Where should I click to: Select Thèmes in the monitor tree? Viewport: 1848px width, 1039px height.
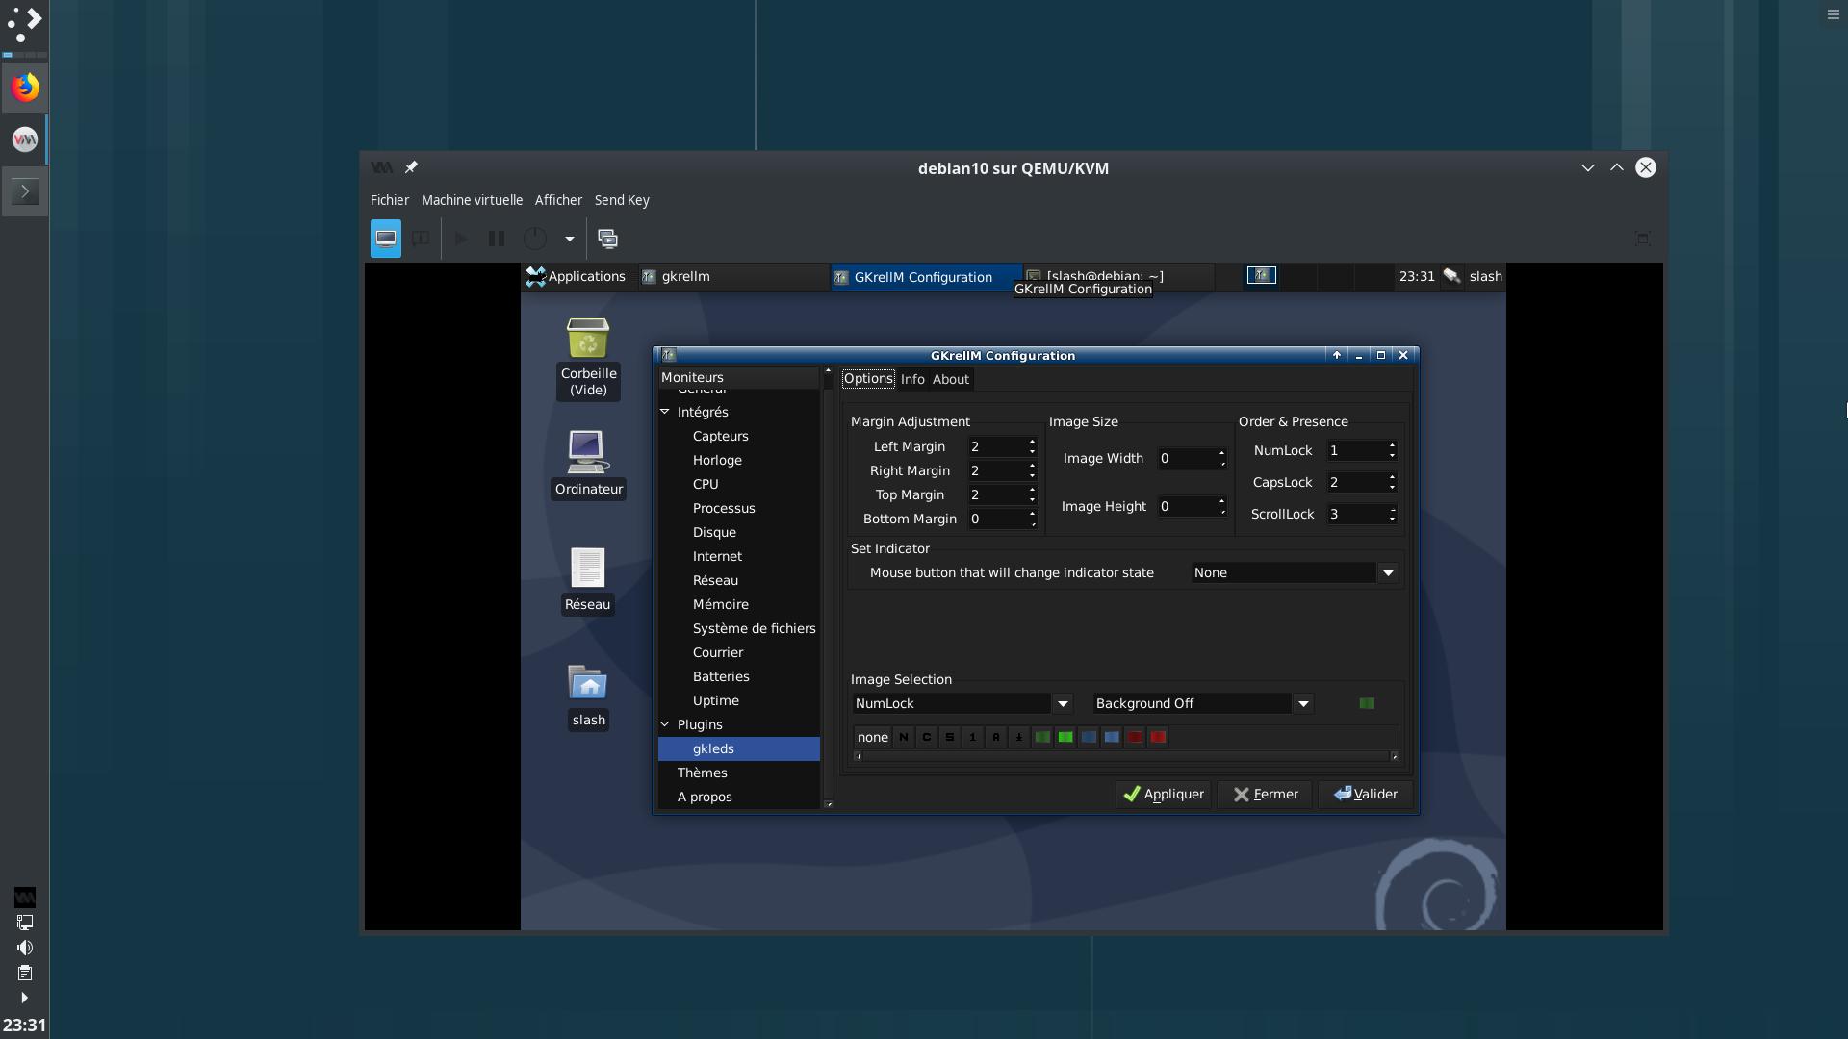coord(703,773)
